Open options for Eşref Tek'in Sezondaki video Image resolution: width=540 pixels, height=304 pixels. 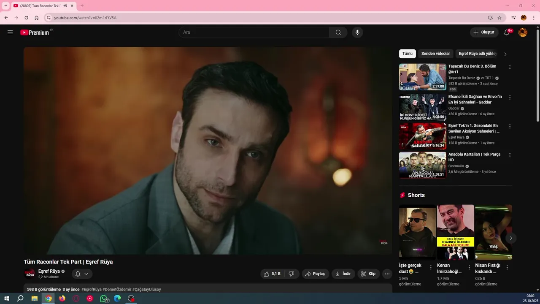pyautogui.click(x=510, y=127)
